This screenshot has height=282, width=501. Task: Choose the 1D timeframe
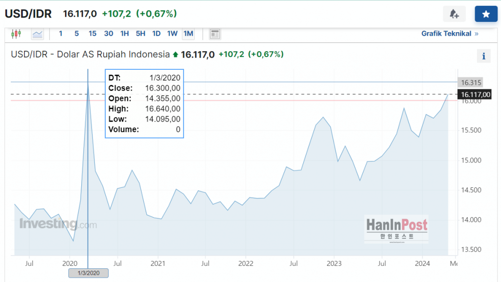(157, 34)
